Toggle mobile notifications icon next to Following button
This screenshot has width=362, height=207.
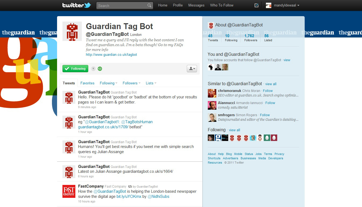(93, 69)
